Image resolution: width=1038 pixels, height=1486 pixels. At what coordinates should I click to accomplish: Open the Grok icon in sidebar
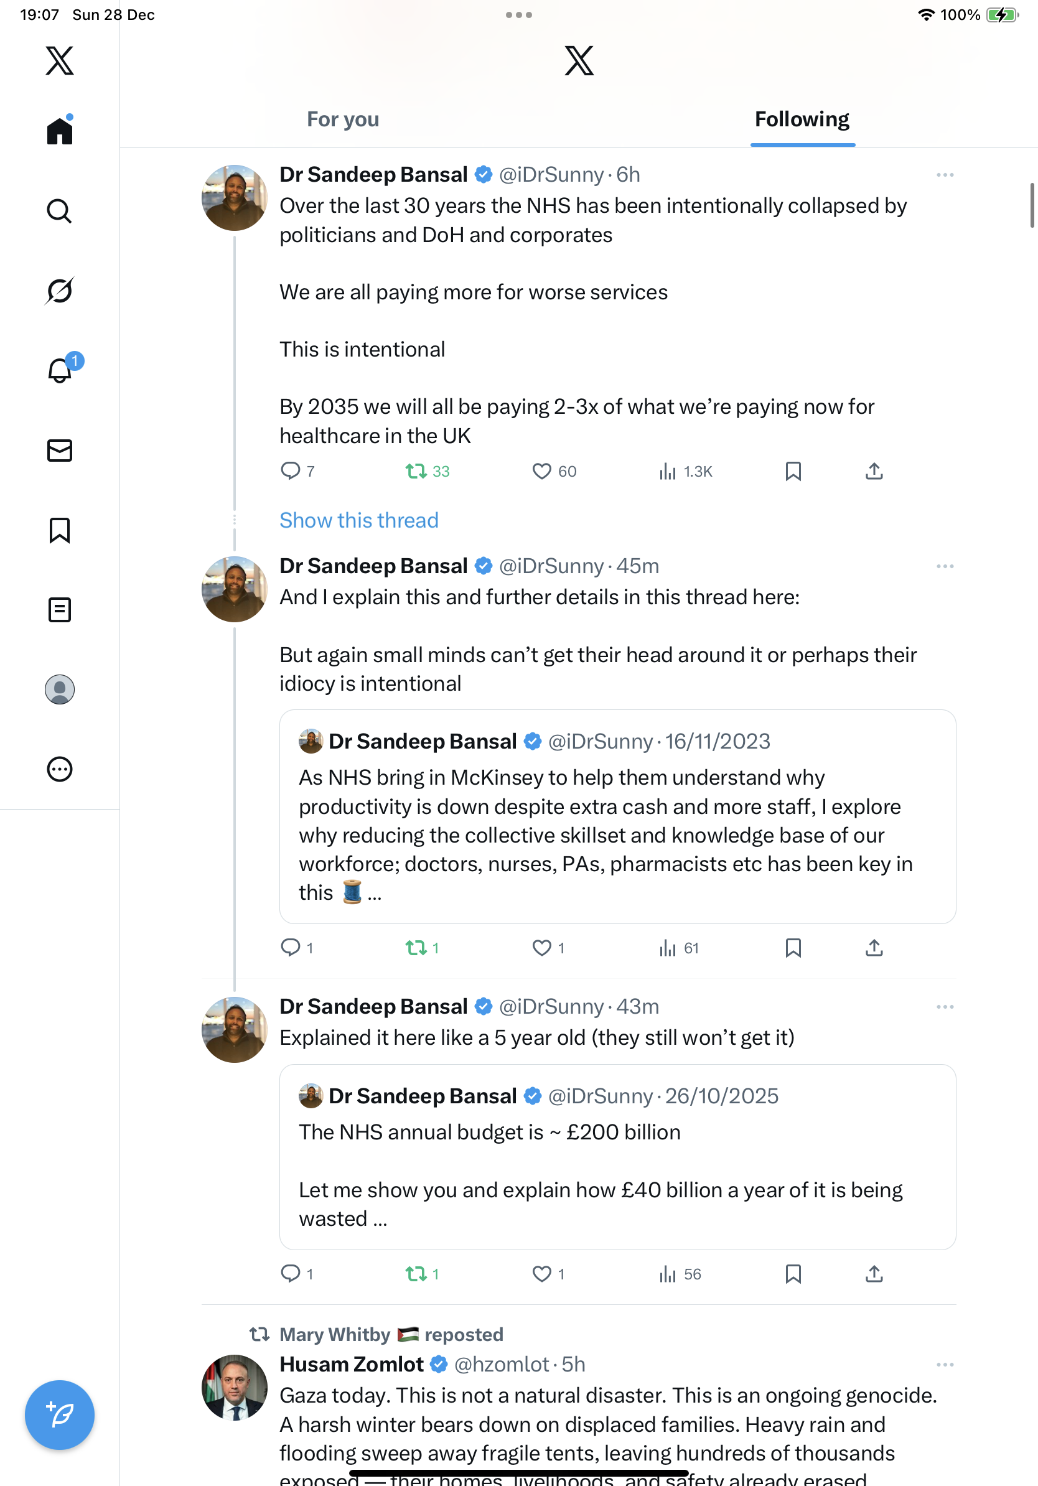pyautogui.click(x=60, y=291)
